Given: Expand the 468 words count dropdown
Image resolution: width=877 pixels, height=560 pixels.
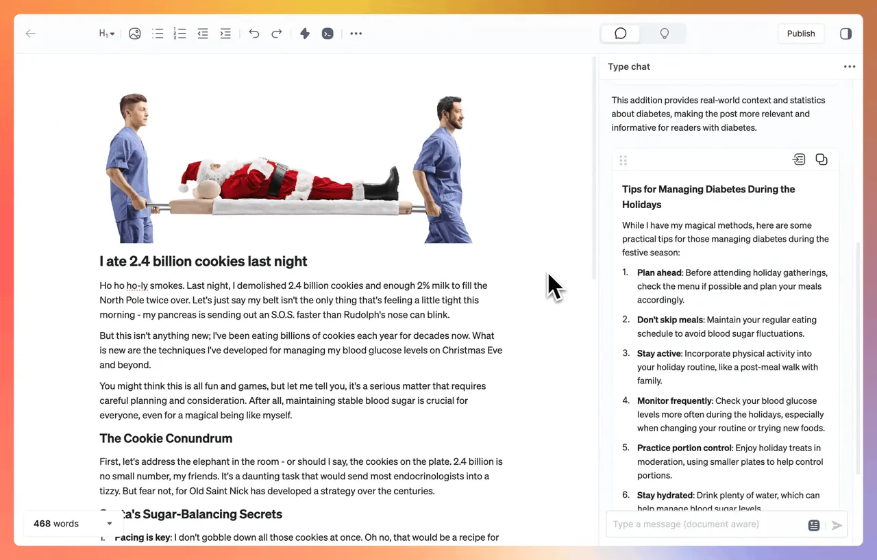Looking at the screenshot, I should 73,524.
